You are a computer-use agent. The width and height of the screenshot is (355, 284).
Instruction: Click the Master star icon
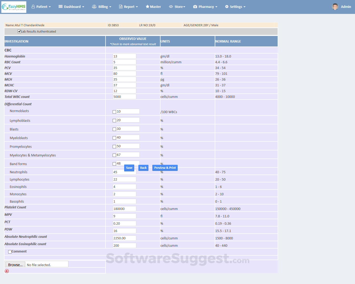(147, 7)
